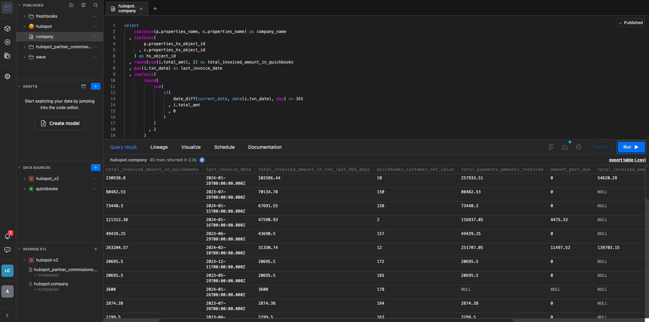Expand the hubspot_v2 data source
Screen dimensions: 649x322
click(x=25, y=179)
